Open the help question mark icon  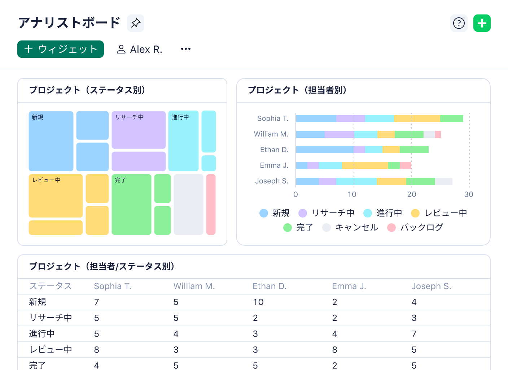pos(459,23)
